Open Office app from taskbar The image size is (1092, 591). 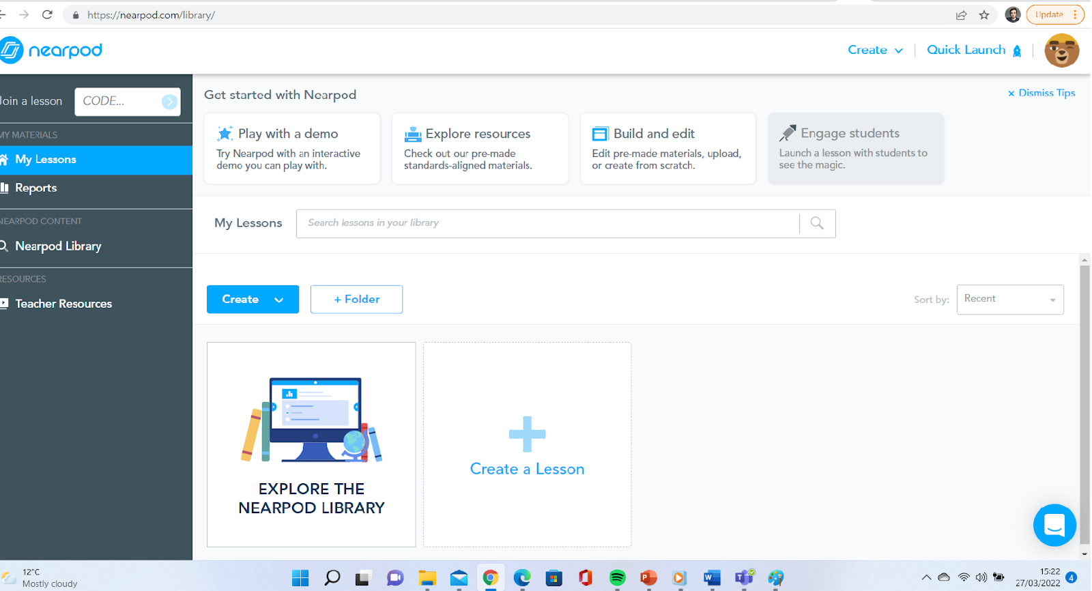[x=585, y=578]
